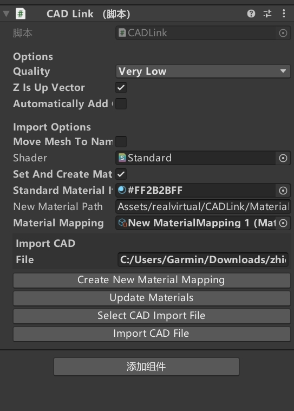The image size is (294, 411).
Task: Disable the Set And Create Material checkbox
Action: [121, 174]
